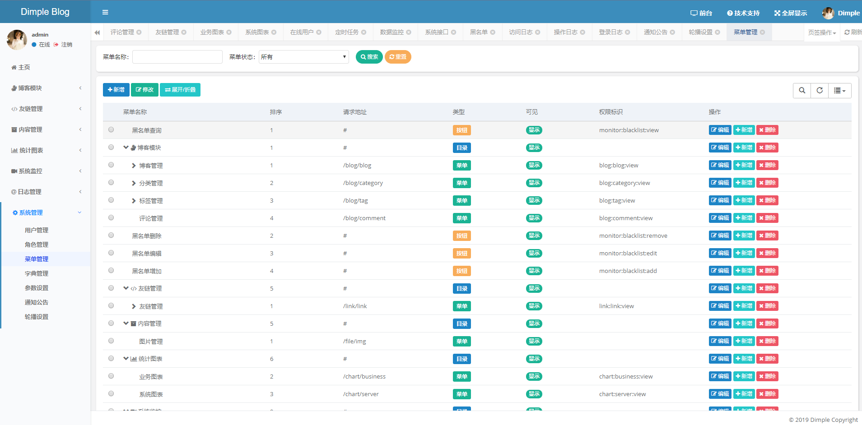
Task: Select the radio button for 评论管理 row
Action: pos(111,217)
